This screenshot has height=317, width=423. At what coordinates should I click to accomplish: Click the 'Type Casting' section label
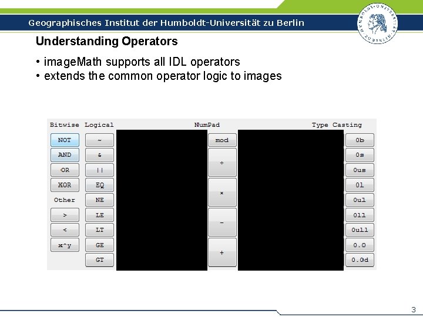coord(337,125)
